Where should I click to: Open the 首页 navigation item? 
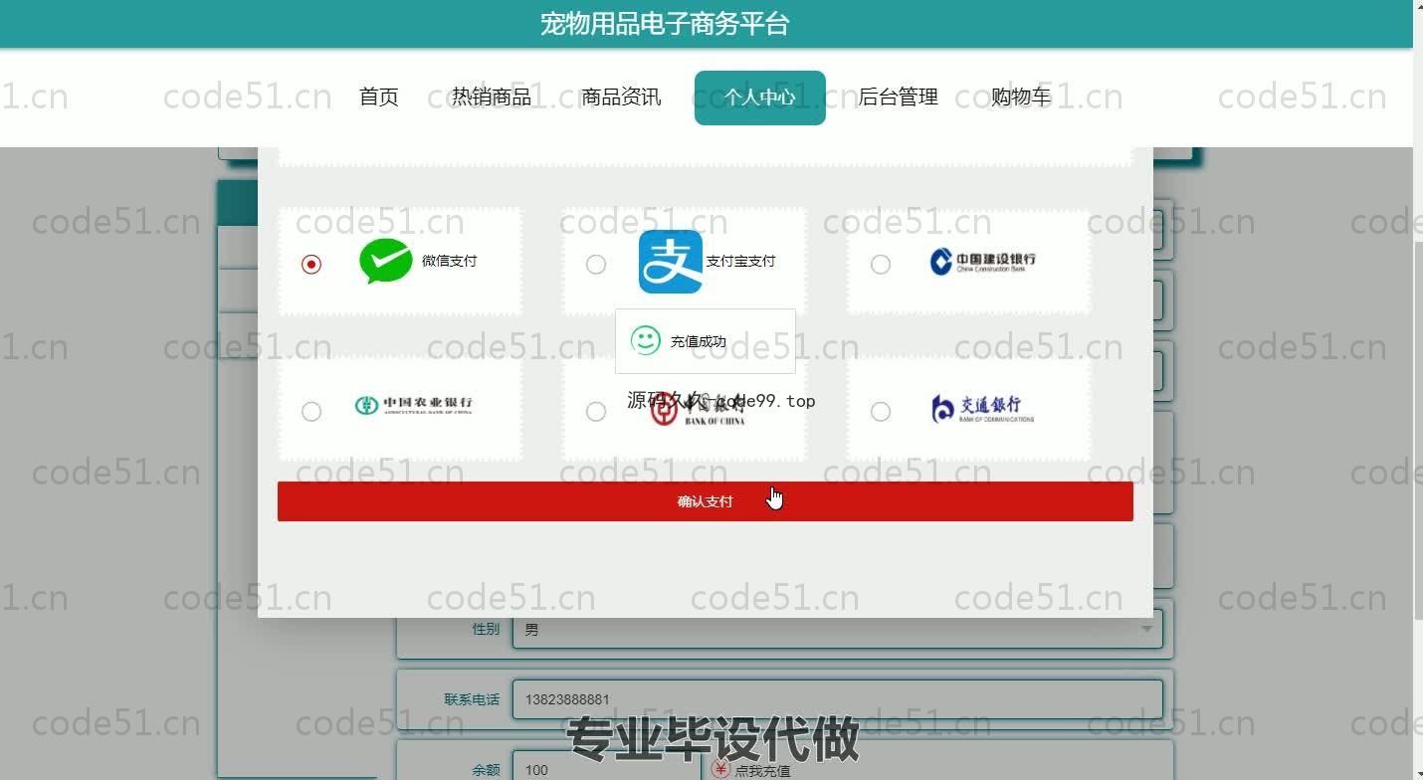click(x=379, y=97)
